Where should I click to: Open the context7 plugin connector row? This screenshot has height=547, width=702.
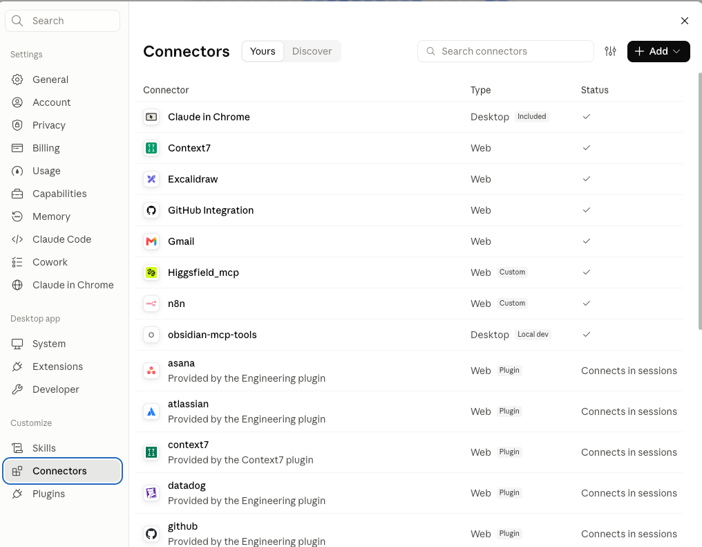[x=409, y=452]
